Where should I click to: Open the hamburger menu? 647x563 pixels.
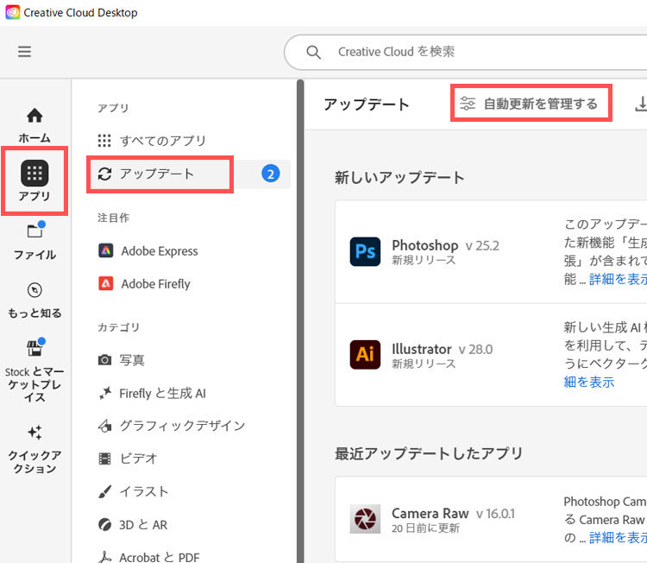coord(24,52)
